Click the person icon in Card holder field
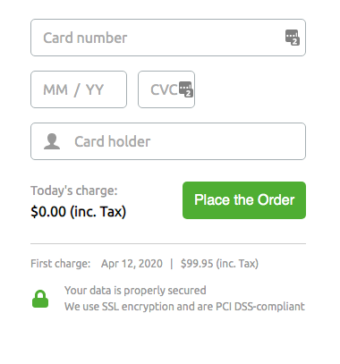Image resolution: width=340 pixels, height=364 pixels. [52, 141]
